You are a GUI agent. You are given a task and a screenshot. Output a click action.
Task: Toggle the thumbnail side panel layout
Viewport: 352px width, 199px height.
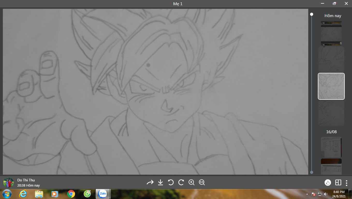coord(338,182)
